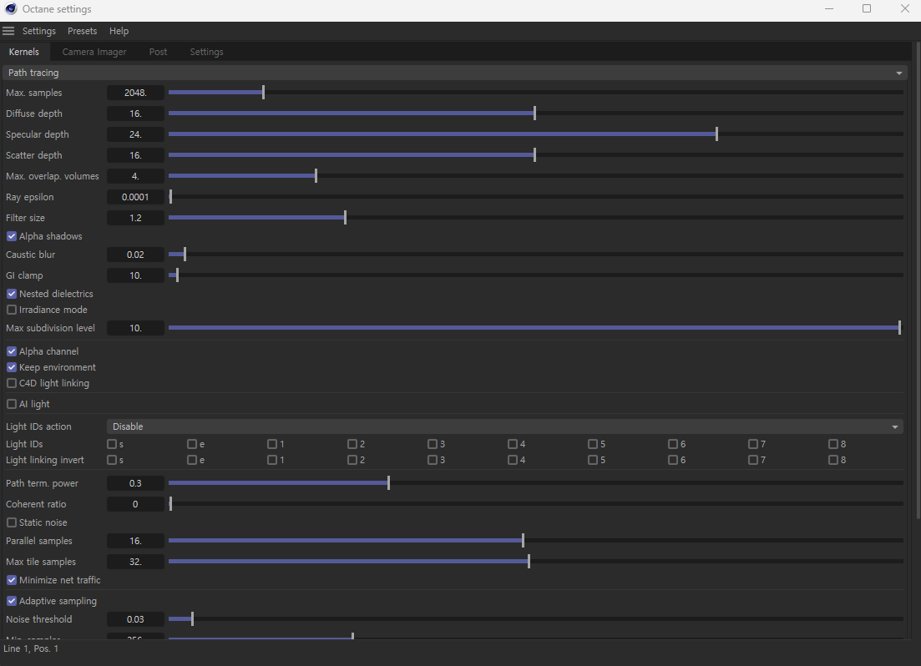Image resolution: width=921 pixels, height=666 pixels.
Task: Uncheck Keep environment
Action: (12, 367)
